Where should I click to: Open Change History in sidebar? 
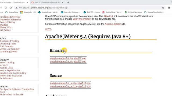[x=8, y=22]
